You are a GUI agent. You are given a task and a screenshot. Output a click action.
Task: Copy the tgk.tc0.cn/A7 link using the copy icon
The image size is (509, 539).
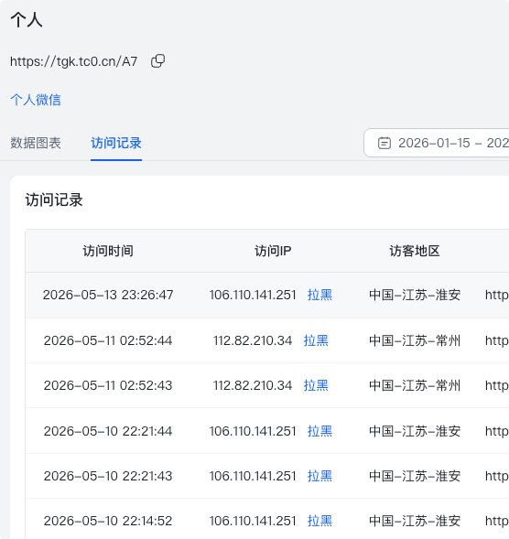tap(157, 61)
